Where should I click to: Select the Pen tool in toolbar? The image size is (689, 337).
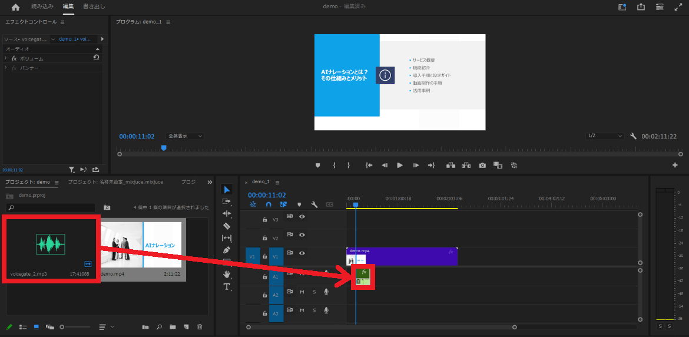pyautogui.click(x=227, y=250)
